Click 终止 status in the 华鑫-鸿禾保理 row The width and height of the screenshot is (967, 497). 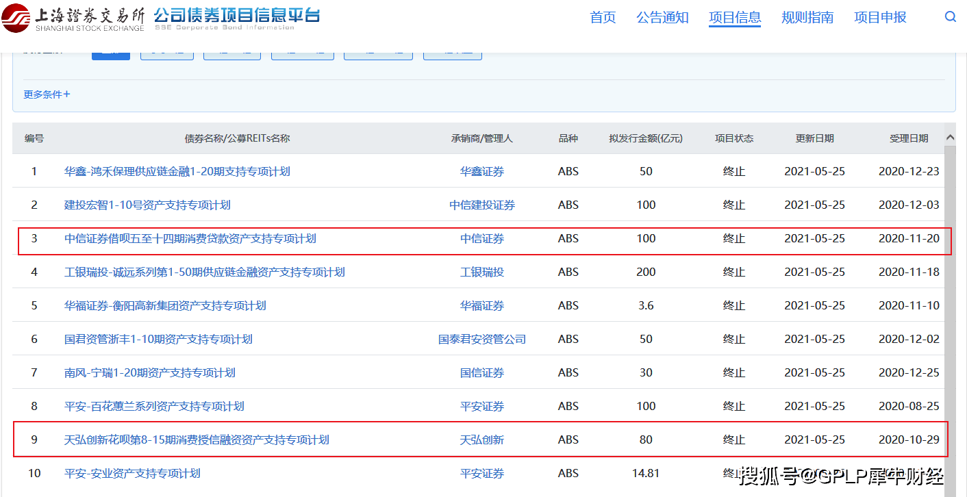click(734, 171)
